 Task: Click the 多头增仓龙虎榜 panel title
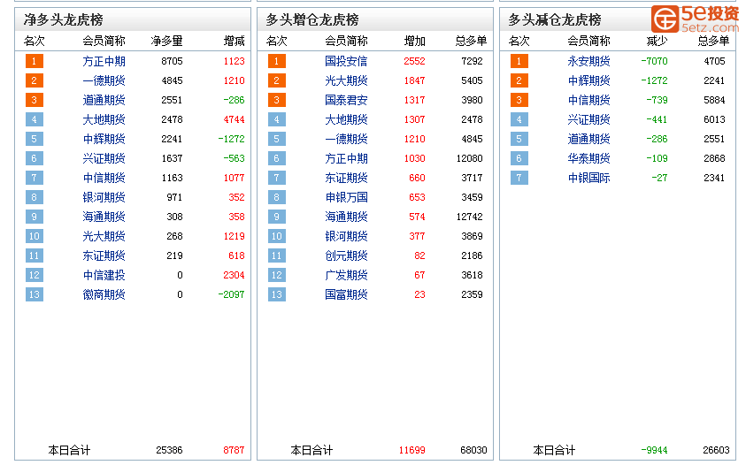(x=312, y=20)
